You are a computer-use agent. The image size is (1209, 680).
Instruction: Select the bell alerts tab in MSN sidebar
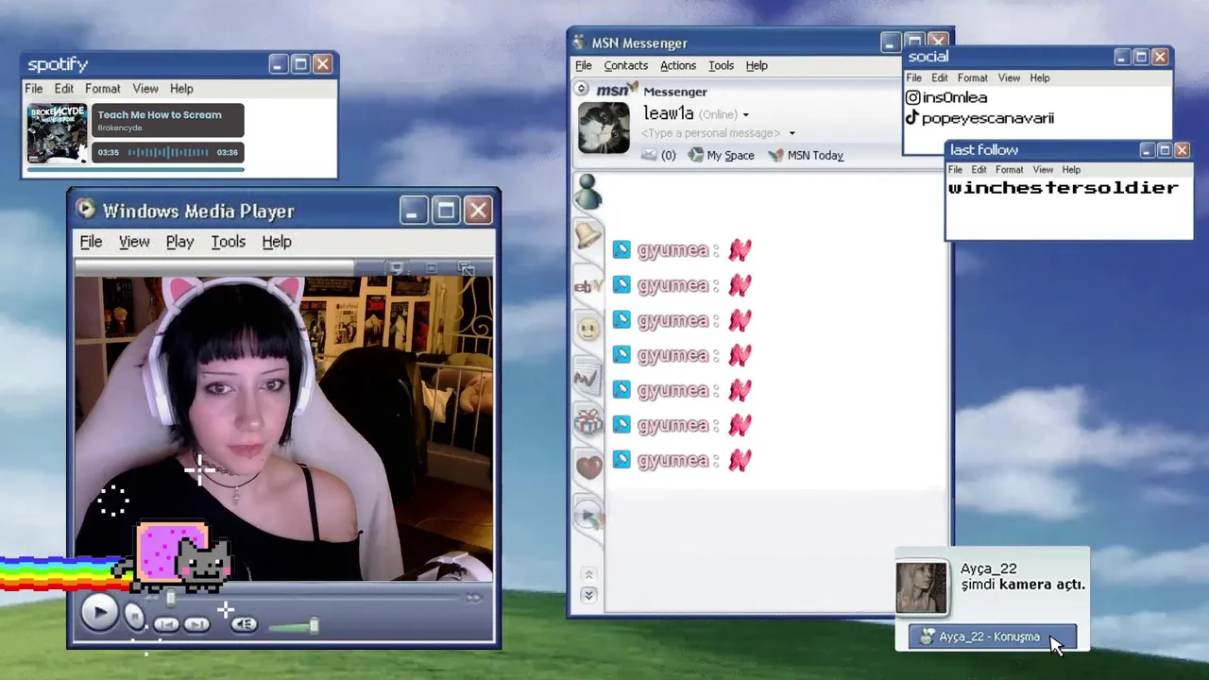coord(588,237)
